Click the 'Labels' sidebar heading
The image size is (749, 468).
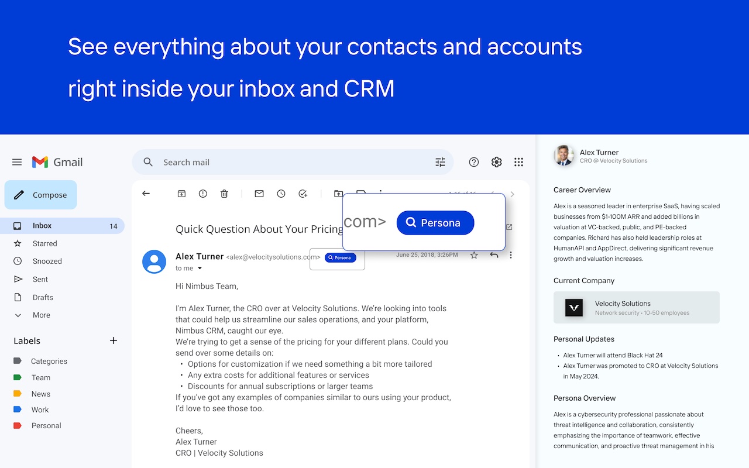pos(27,341)
